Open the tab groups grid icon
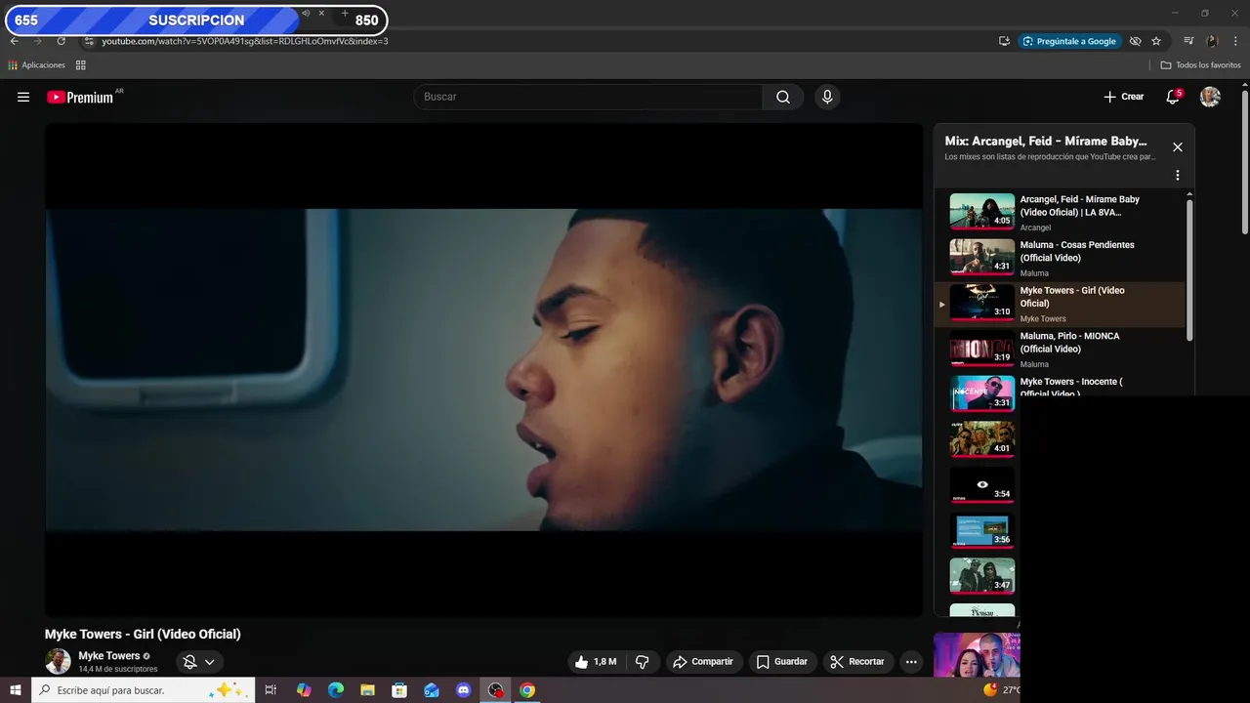 (81, 65)
